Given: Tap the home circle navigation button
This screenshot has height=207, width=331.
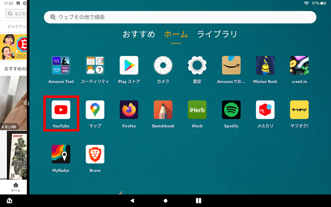Looking at the screenshot, I should click(165, 201).
